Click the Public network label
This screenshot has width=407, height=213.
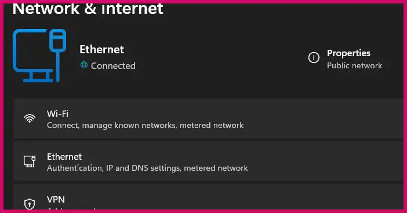(354, 66)
